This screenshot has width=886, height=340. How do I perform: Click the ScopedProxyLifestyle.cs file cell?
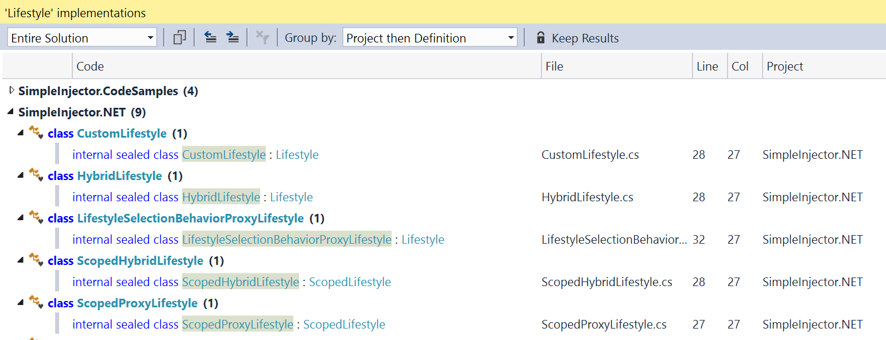click(604, 325)
